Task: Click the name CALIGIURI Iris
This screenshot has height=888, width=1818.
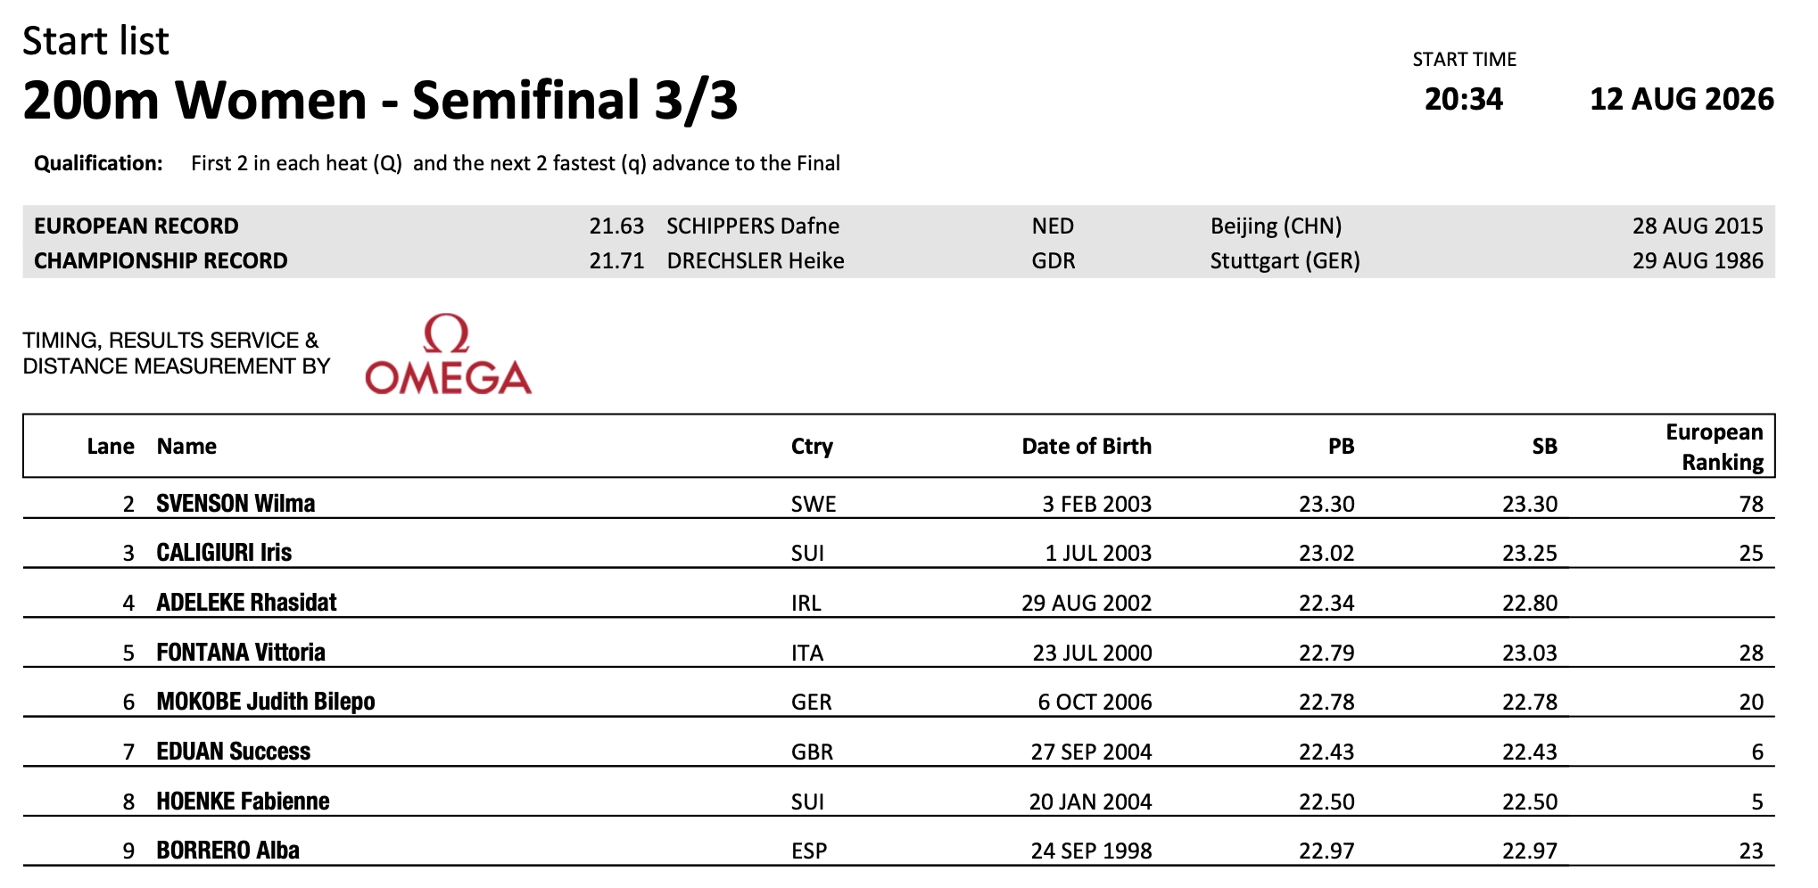Action: tap(224, 553)
